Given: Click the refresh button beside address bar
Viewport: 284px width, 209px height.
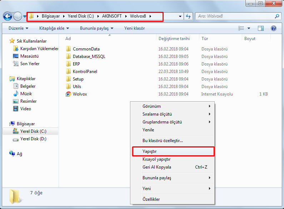Looking at the screenshot, I should click(189, 16).
